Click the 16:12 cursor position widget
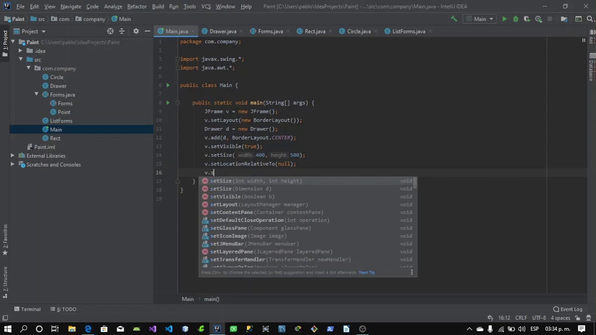Viewport: 596px width, 335px height. point(504,318)
